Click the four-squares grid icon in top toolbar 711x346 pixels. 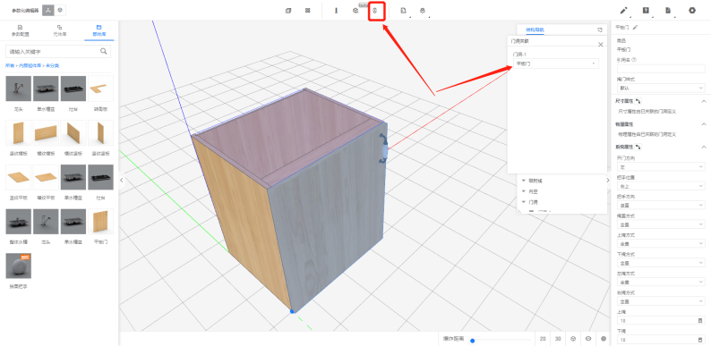pos(307,11)
